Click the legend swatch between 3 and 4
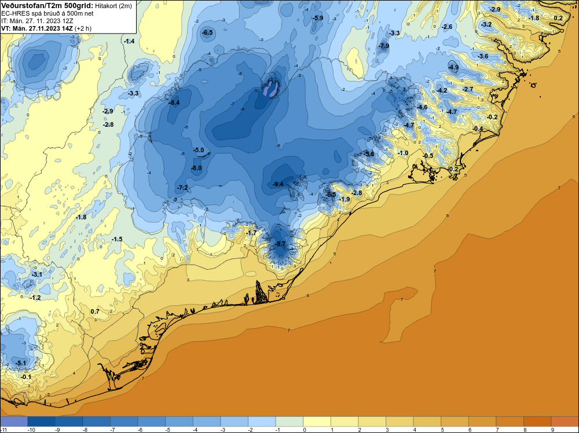This screenshot has height=433, width=579. pyautogui.click(x=400, y=421)
